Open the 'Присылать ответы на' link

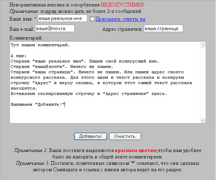click(x=120, y=19)
